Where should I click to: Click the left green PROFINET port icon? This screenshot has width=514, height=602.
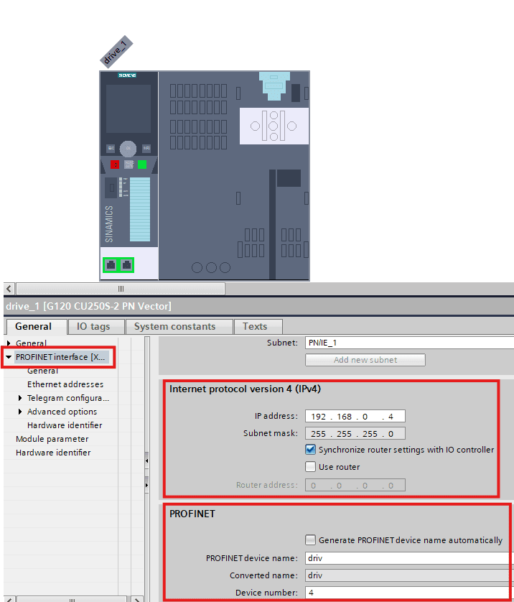pyautogui.click(x=111, y=265)
